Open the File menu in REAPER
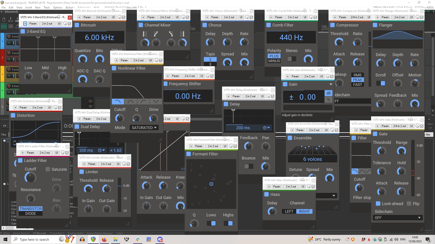 [x=3, y=7]
